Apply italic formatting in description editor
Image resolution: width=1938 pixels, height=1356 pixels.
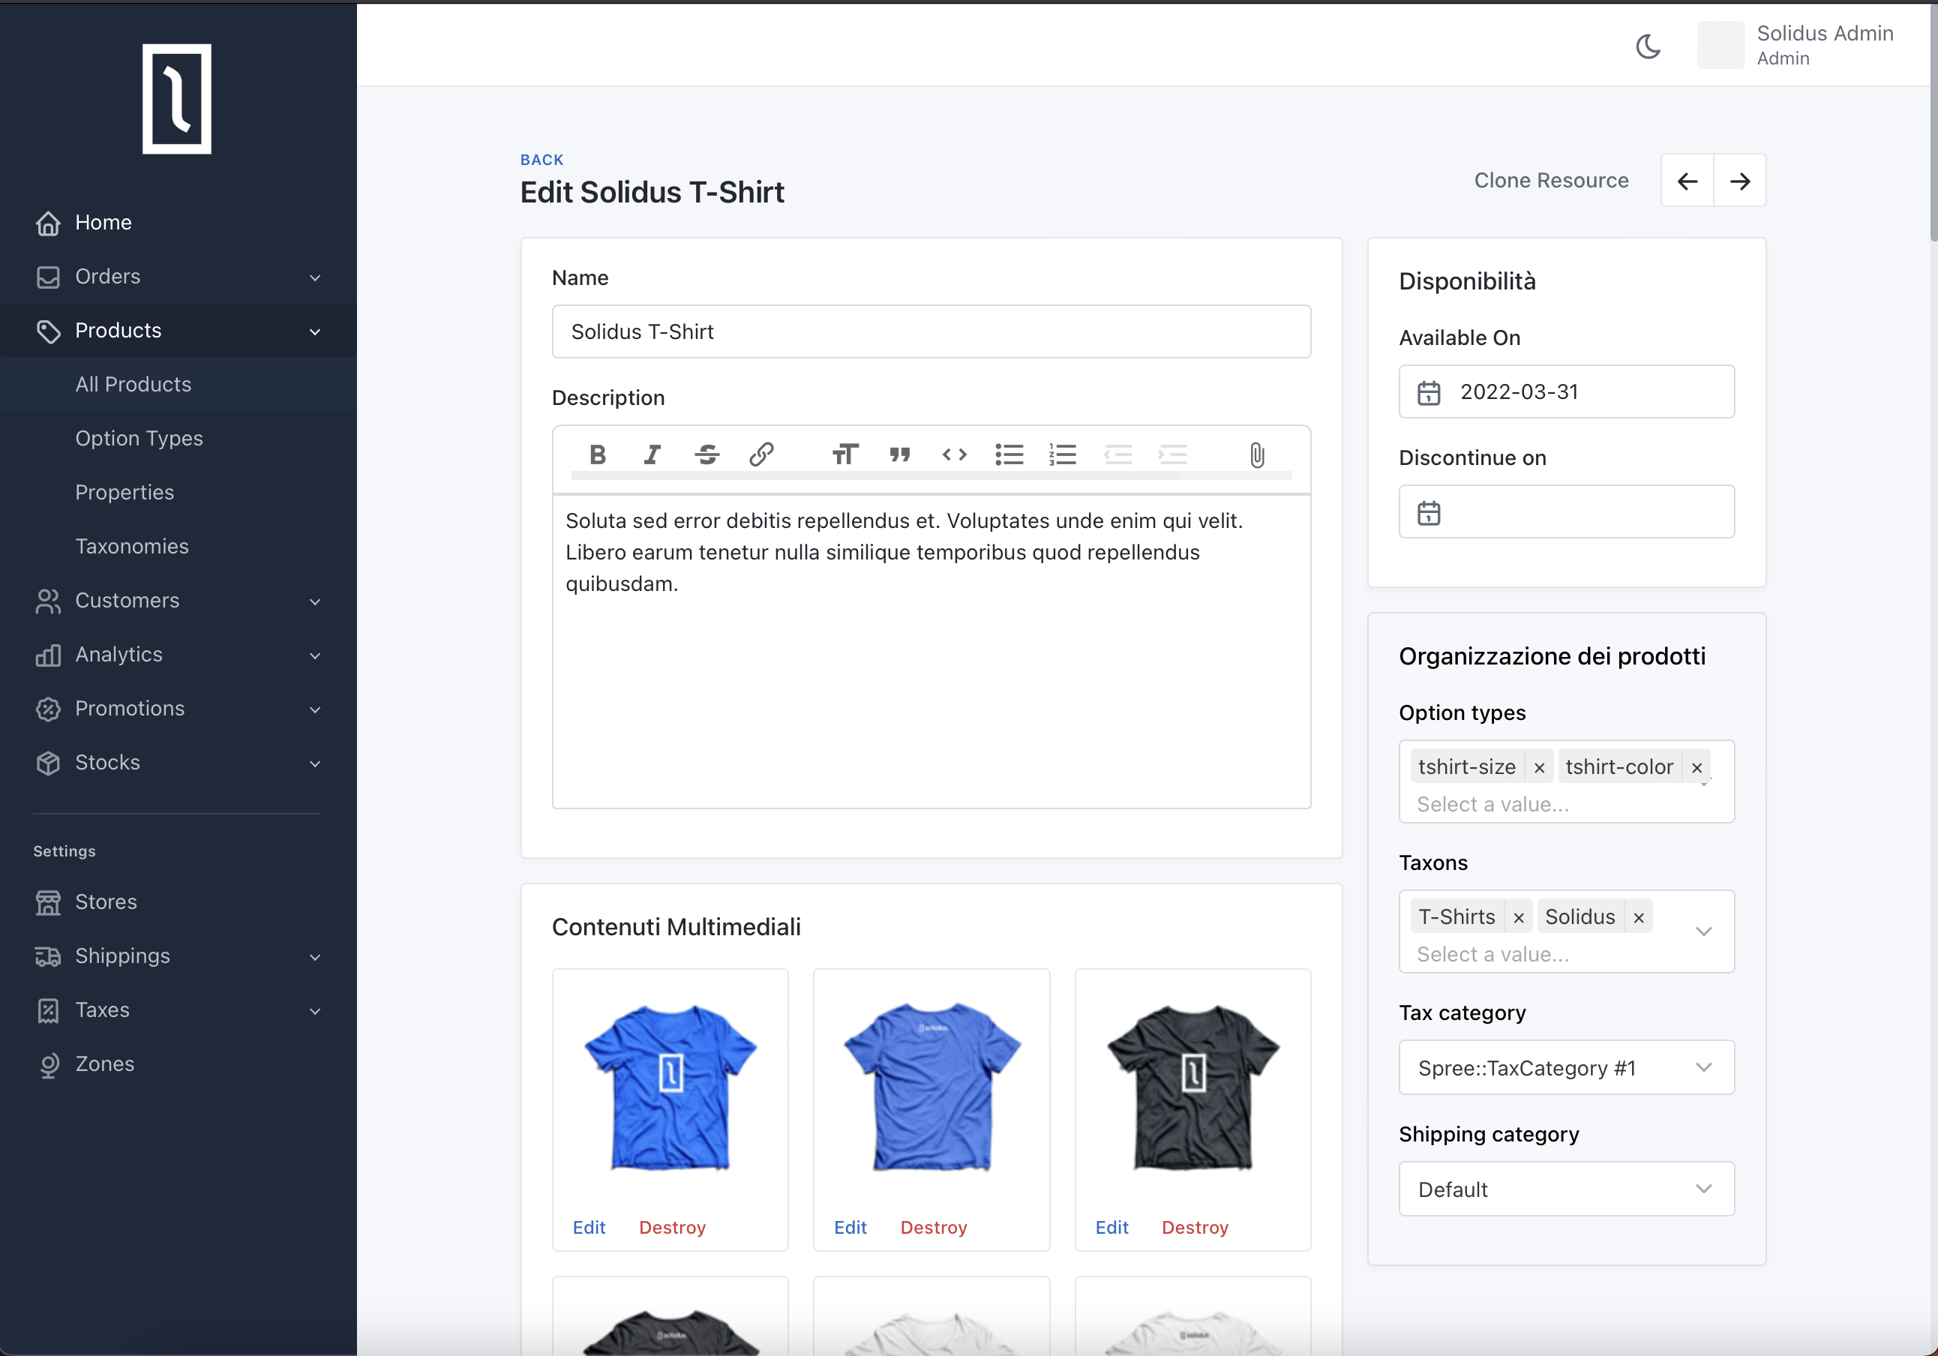pyautogui.click(x=652, y=455)
